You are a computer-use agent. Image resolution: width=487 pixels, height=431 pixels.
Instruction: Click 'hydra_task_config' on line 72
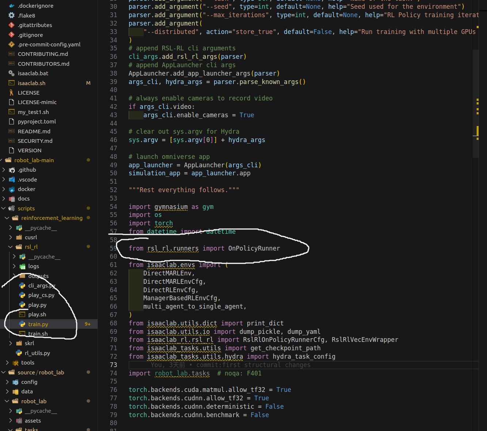click(x=304, y=356)
